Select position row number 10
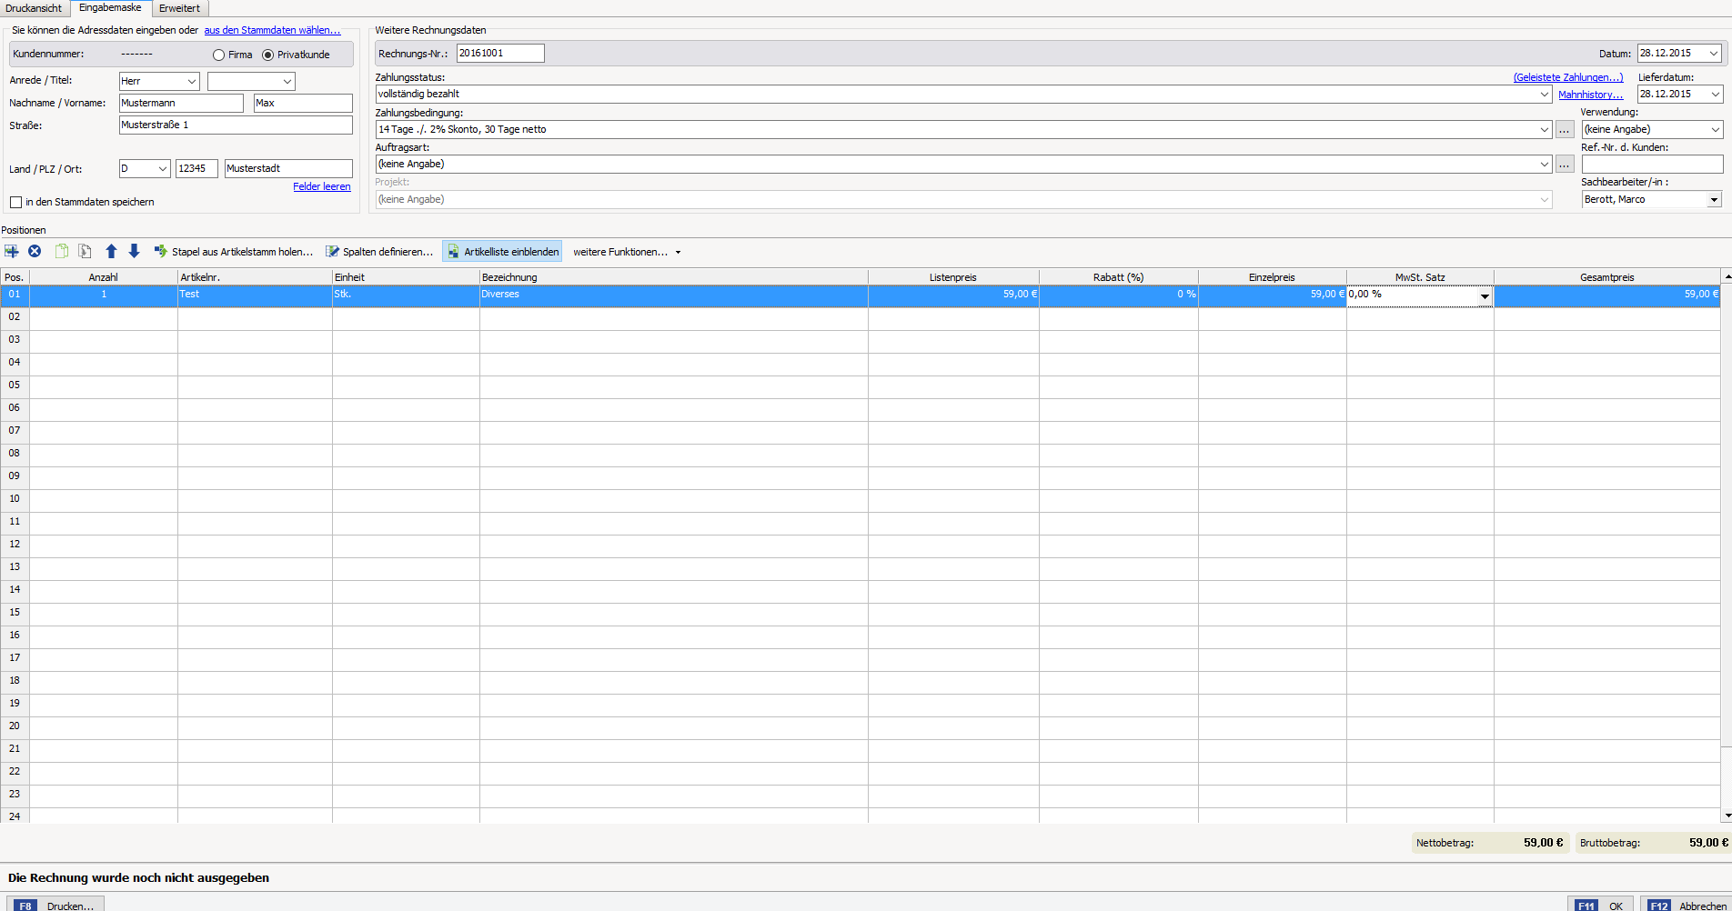 click(15, 499)
